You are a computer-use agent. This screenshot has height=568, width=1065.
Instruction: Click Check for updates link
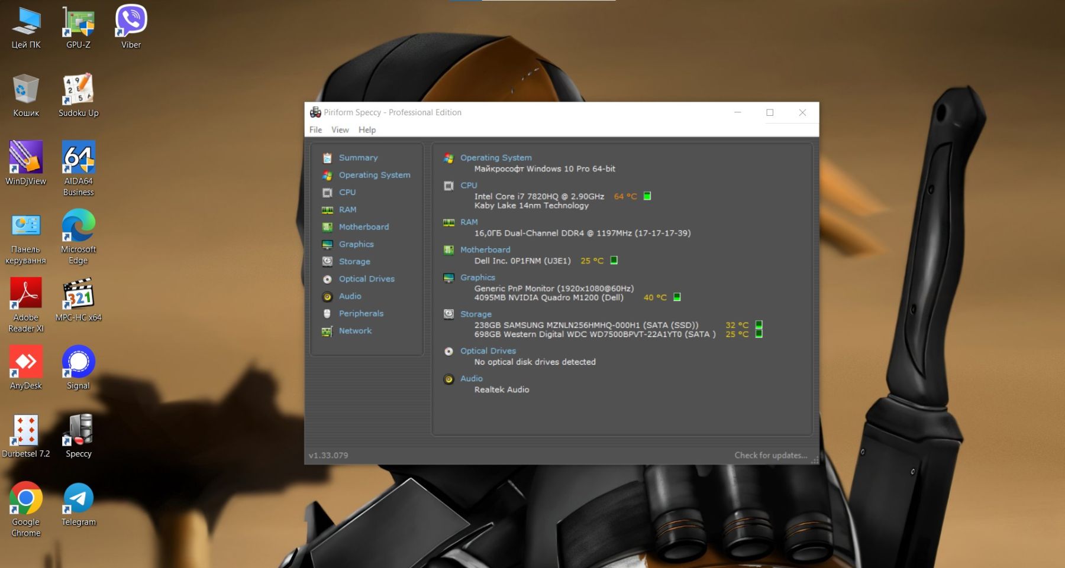pyautogui.click(x=771, y=455)
